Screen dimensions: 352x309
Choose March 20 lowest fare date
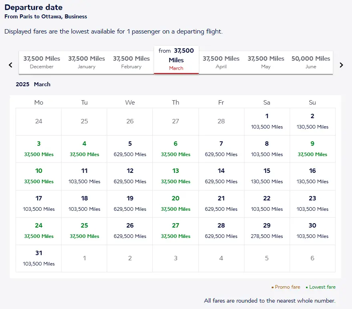coord(176,203)
